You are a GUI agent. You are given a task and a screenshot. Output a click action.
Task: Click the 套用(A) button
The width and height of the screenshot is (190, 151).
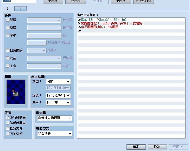click(x=178, y=147)
